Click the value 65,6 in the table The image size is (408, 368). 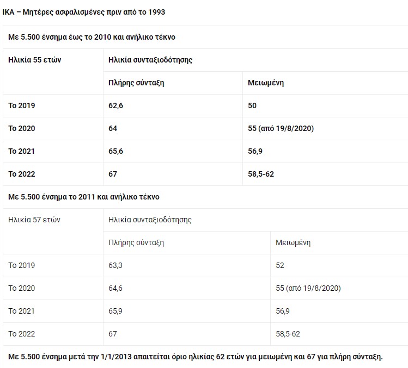coord(116,151)
